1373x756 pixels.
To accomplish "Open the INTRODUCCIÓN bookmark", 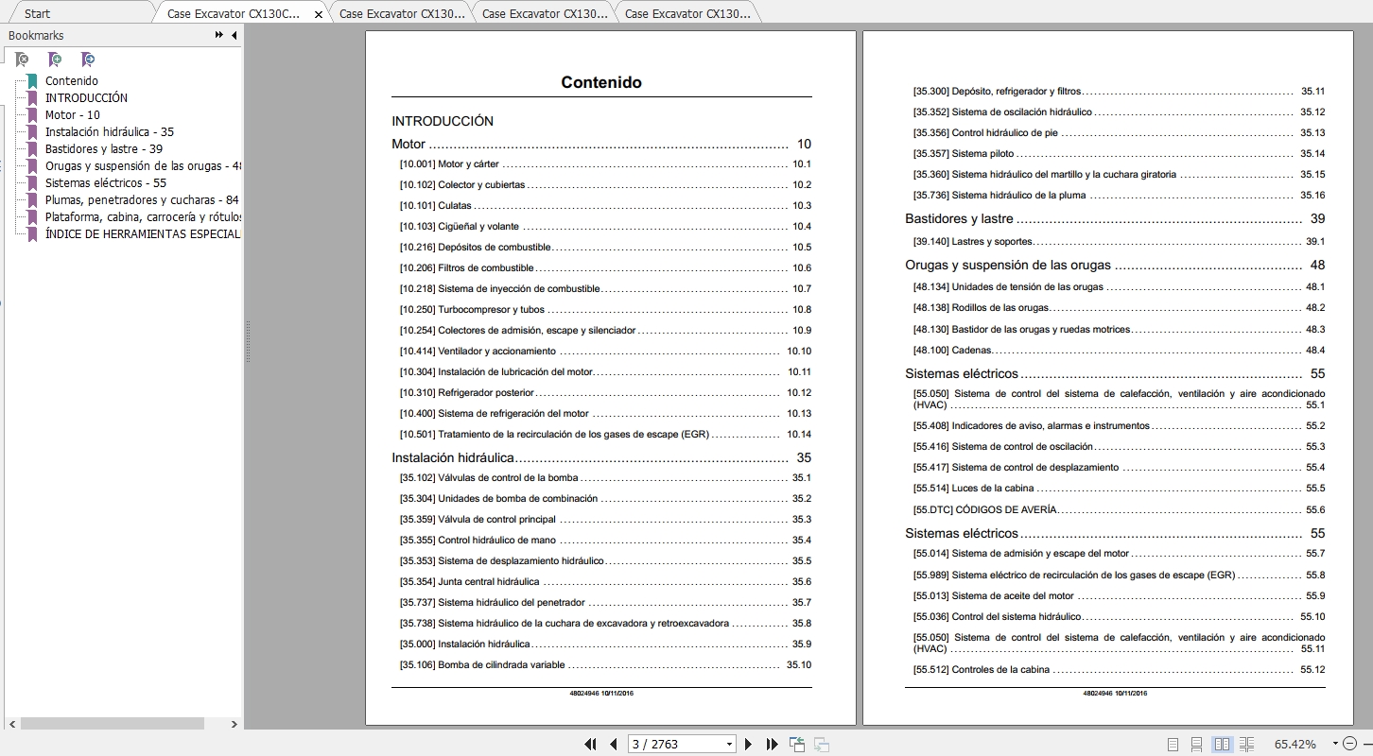I will click(86, 98).
